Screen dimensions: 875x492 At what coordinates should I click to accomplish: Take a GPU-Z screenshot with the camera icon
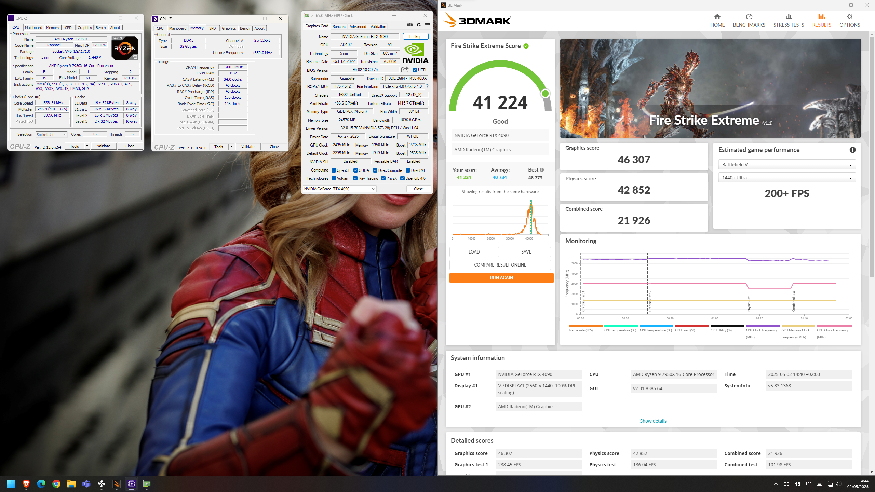pos(409,25)
